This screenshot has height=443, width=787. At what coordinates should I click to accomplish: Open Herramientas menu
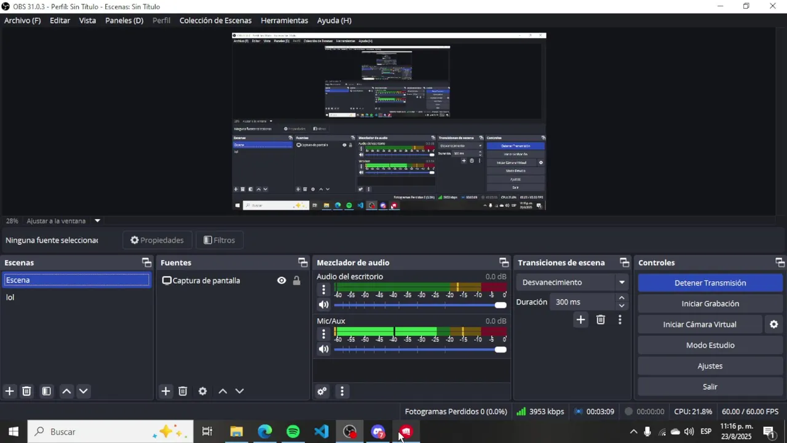(x=284, y=20)
